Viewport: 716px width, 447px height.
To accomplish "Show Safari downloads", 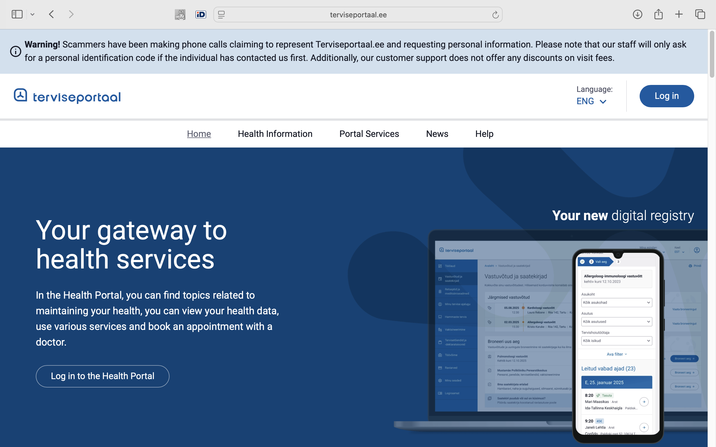I will point(637,14).
